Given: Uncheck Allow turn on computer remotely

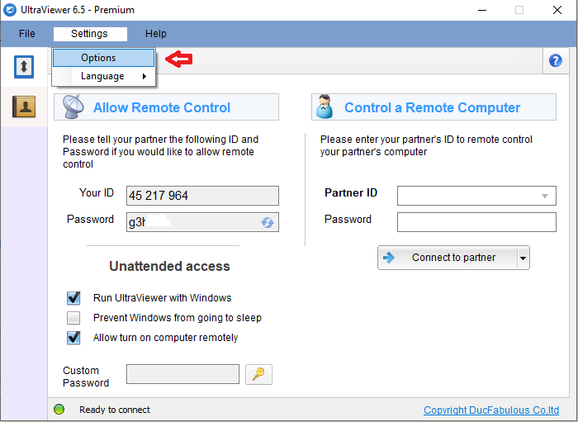Looking at the screenshot, I should 74,338.
